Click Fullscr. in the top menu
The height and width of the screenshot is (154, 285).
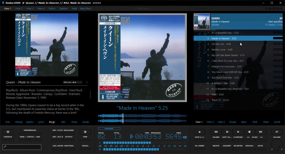tap(52, 9)
